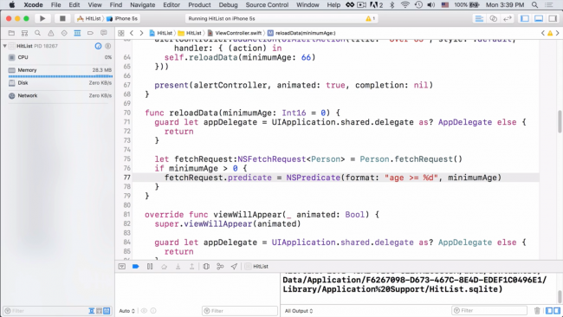563x317 pixels.
Task: Open ViewController.swift jump bar item
Action: 235,33
